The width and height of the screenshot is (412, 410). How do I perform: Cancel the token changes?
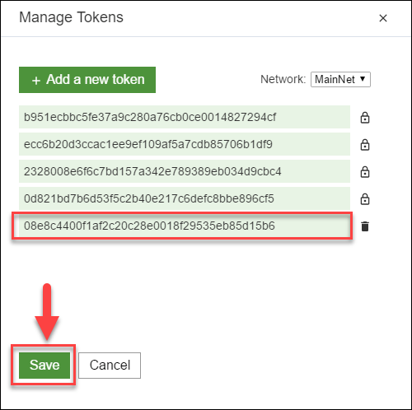110,366
